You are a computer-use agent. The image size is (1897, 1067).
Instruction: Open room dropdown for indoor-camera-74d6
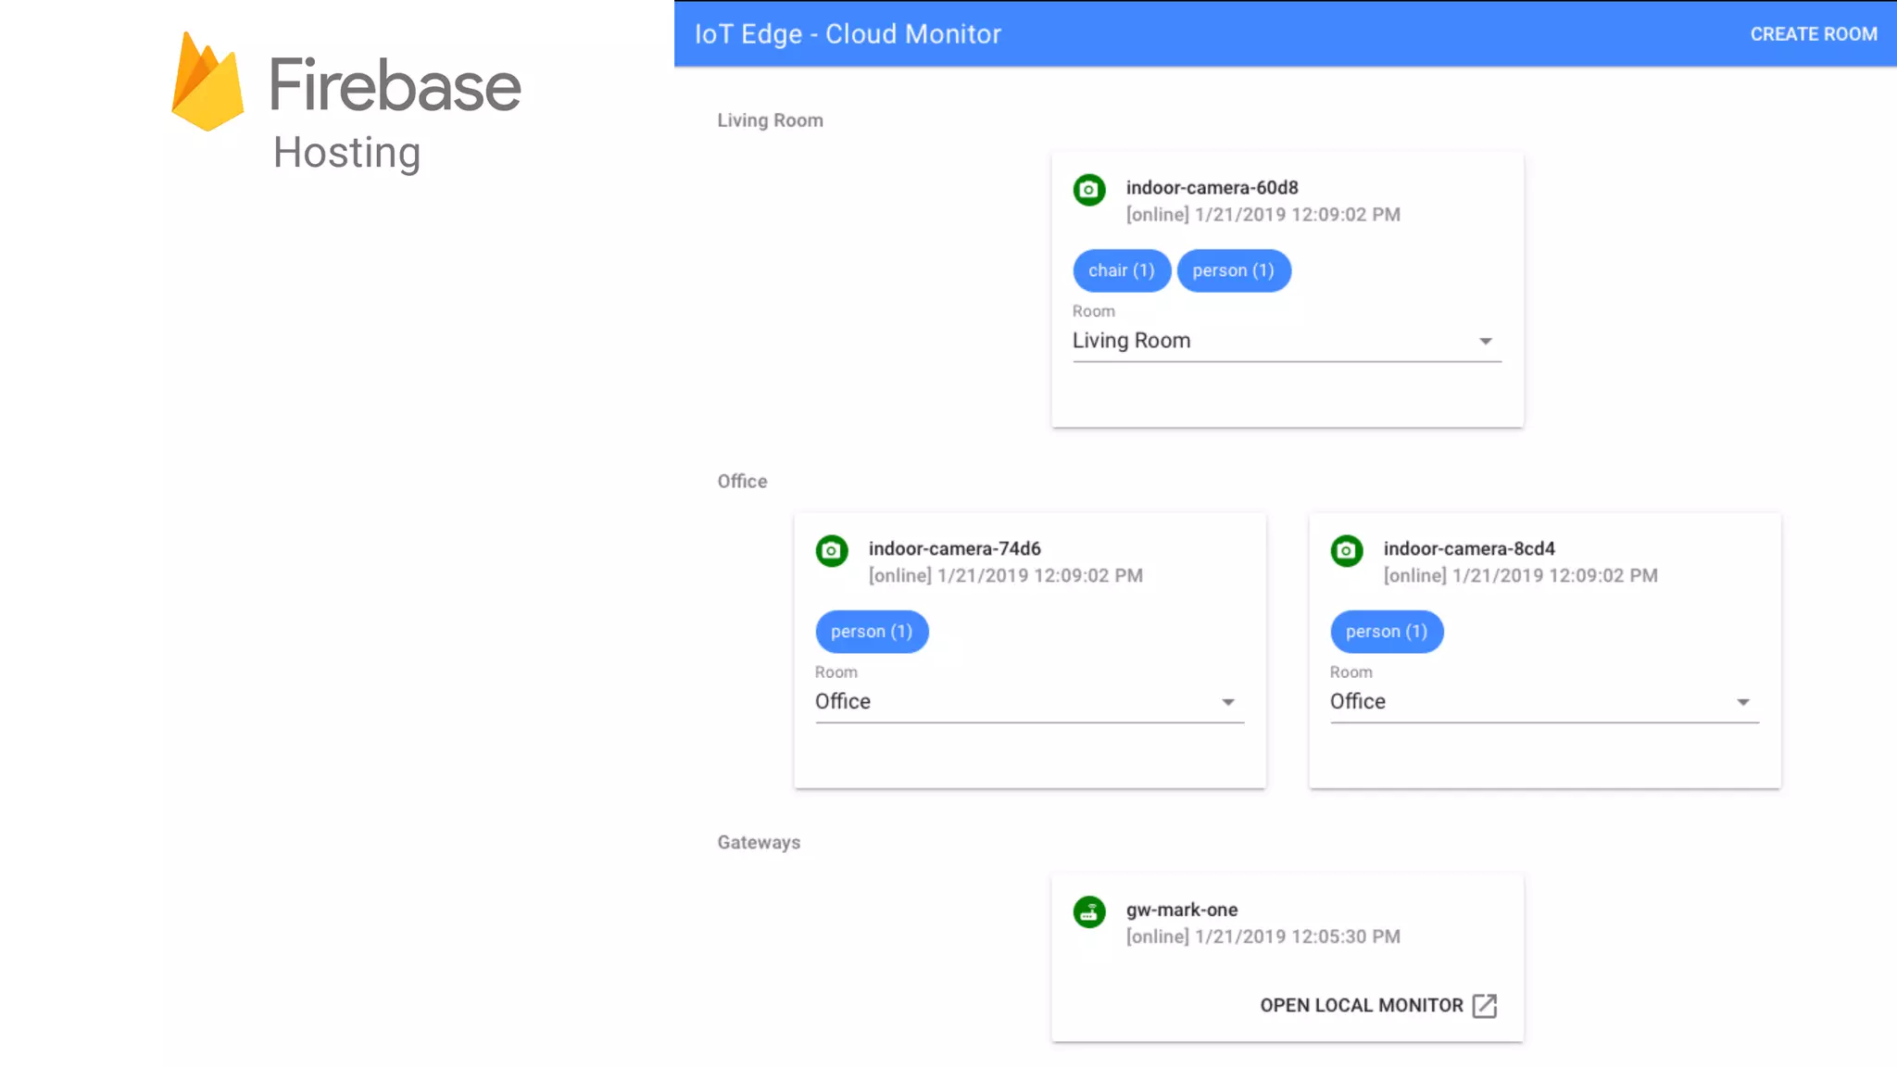(x=1227, y=702)
